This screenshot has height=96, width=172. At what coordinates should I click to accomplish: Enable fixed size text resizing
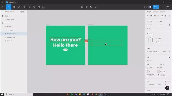tap(164, 71)
